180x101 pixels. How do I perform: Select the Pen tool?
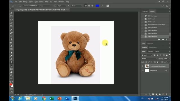click(x=11, y=59)
